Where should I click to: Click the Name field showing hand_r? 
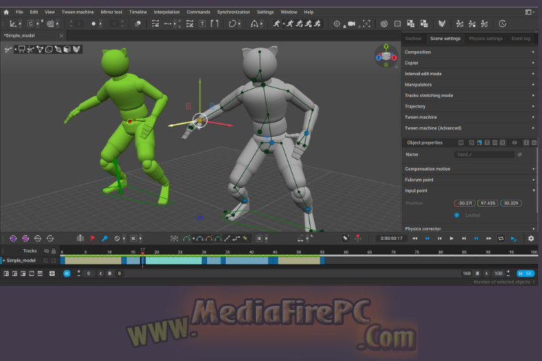click(484, 154)
